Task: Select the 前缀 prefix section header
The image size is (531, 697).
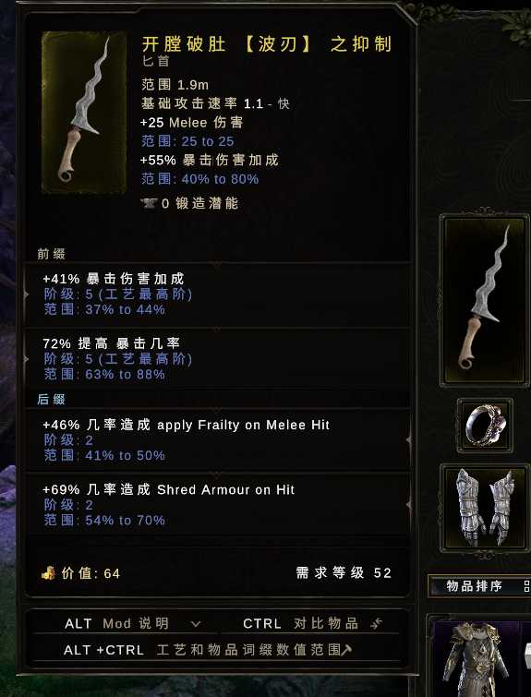Action: click(51, 254)
